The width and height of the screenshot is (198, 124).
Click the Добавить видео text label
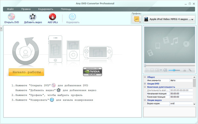pyautogui.click(x=33, y=22)
